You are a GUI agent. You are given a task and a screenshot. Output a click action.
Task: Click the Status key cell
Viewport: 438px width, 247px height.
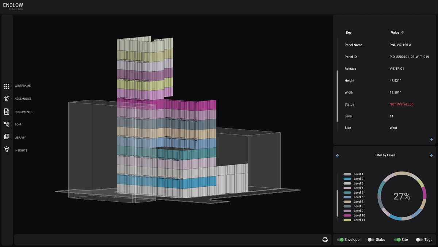coord(349,104)
